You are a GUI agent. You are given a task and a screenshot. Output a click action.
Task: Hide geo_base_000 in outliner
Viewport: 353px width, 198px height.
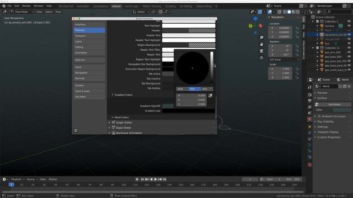[349, 57]
